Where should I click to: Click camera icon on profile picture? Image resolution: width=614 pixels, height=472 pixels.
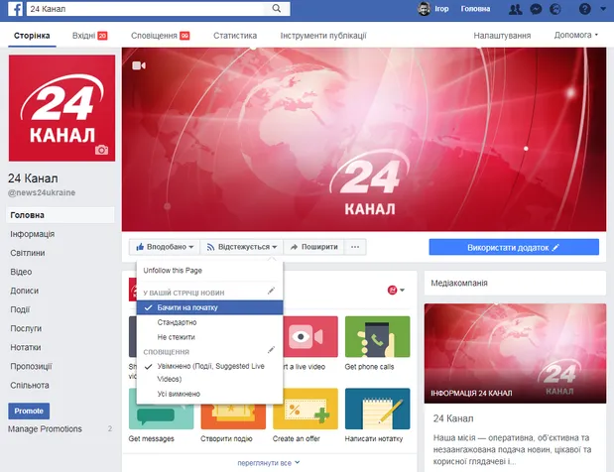100,150
